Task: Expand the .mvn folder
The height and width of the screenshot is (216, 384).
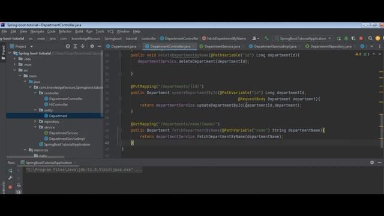Action: 14,64
